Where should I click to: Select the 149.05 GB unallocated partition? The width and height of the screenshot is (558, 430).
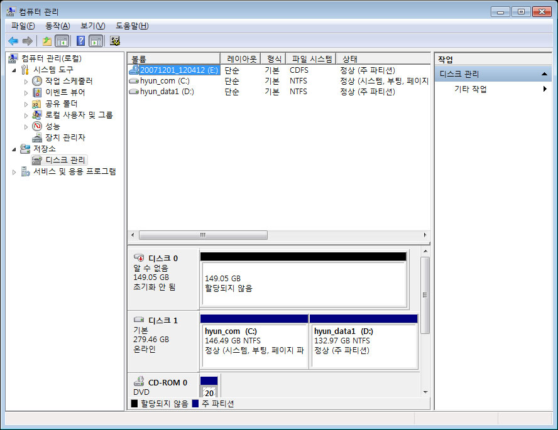[x=304, y=284]
